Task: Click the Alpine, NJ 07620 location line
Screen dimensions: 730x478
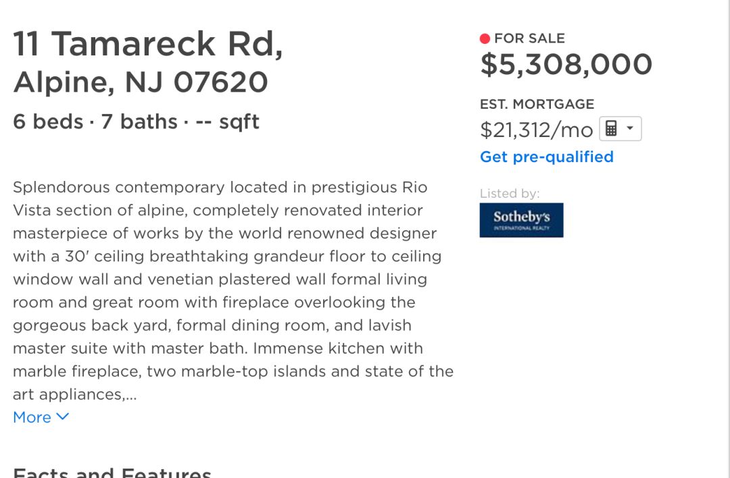Action: 141,82
